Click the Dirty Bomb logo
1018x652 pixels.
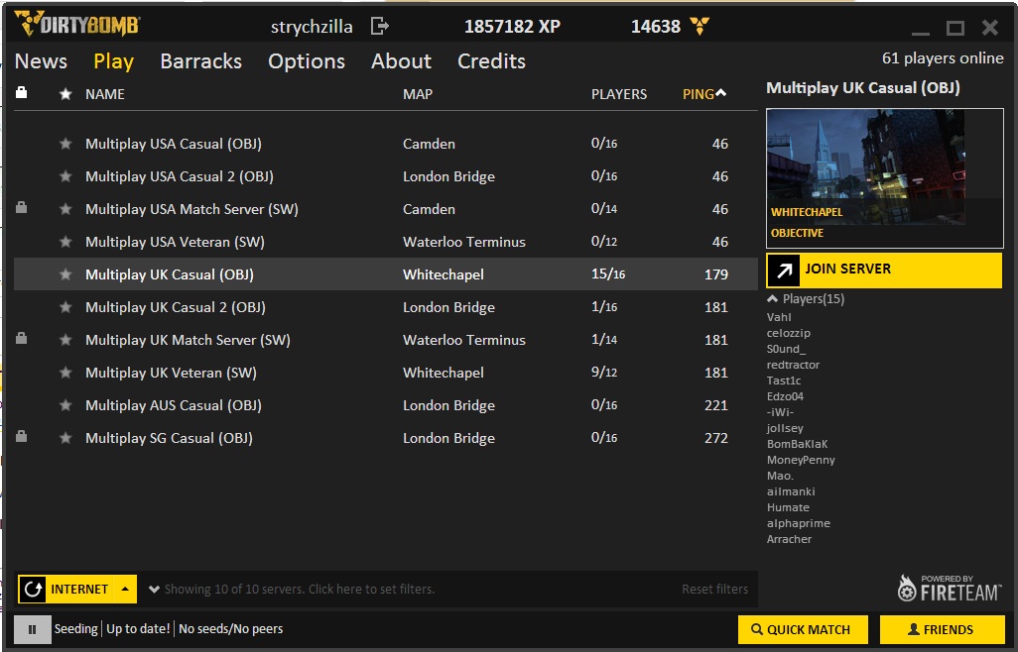[x=77, y=25]
